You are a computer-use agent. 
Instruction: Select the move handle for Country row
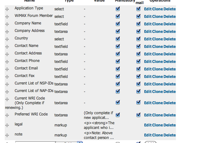[7, 39]
